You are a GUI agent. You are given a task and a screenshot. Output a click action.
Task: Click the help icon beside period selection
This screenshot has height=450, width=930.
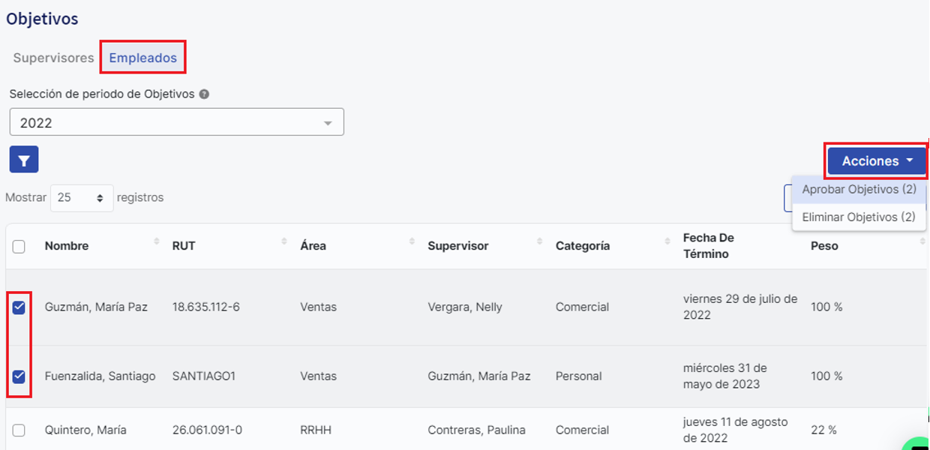point(204,94)
